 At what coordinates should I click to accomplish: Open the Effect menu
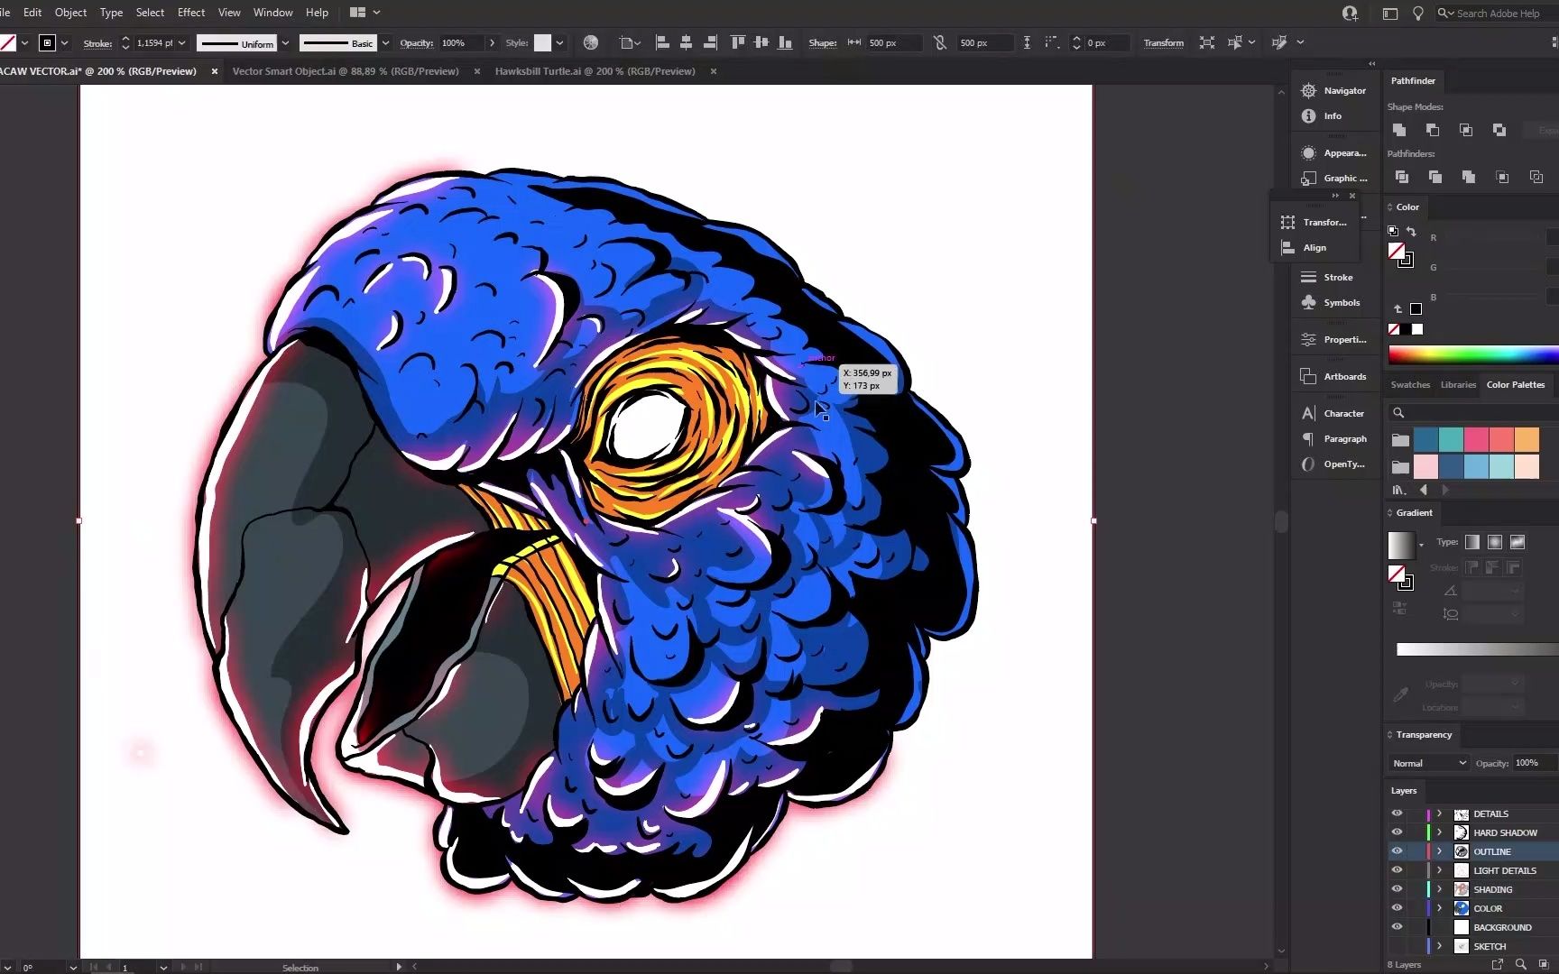191,13
